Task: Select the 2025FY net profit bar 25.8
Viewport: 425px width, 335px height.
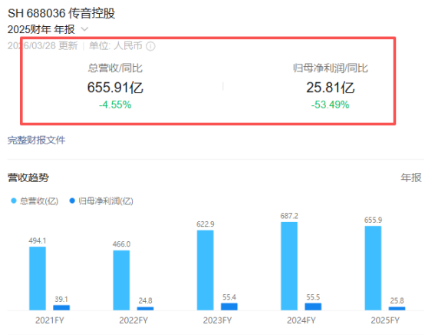Action: coord(397,308)
